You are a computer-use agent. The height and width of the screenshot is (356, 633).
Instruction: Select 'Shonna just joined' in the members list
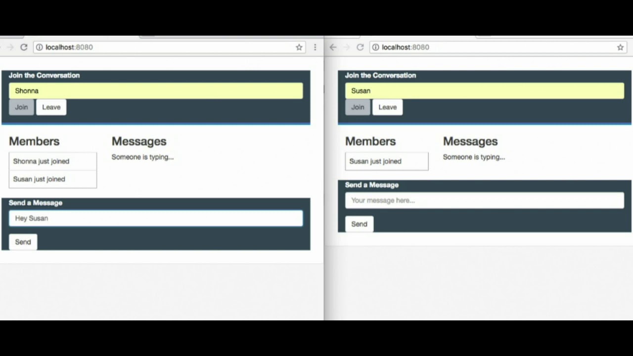pyautogui.click(x=53, y=161)
